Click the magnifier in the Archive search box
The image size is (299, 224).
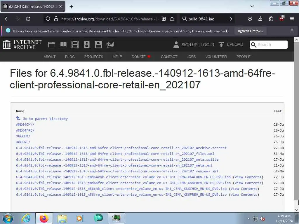pos(253,45)
